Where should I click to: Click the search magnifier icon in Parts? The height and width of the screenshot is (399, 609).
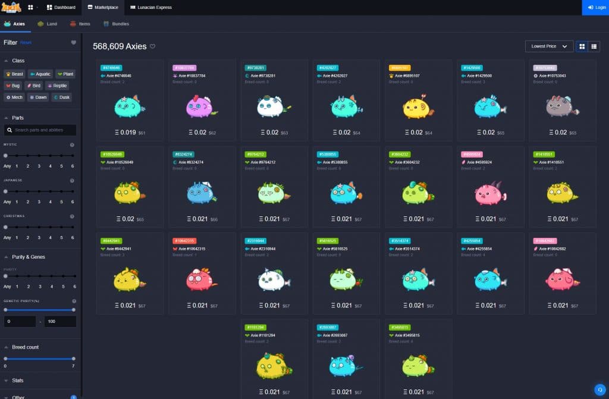click(10, 130)
